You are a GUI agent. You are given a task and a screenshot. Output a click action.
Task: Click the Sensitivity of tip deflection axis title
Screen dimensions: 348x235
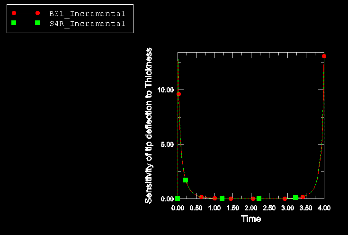(149, 126)
